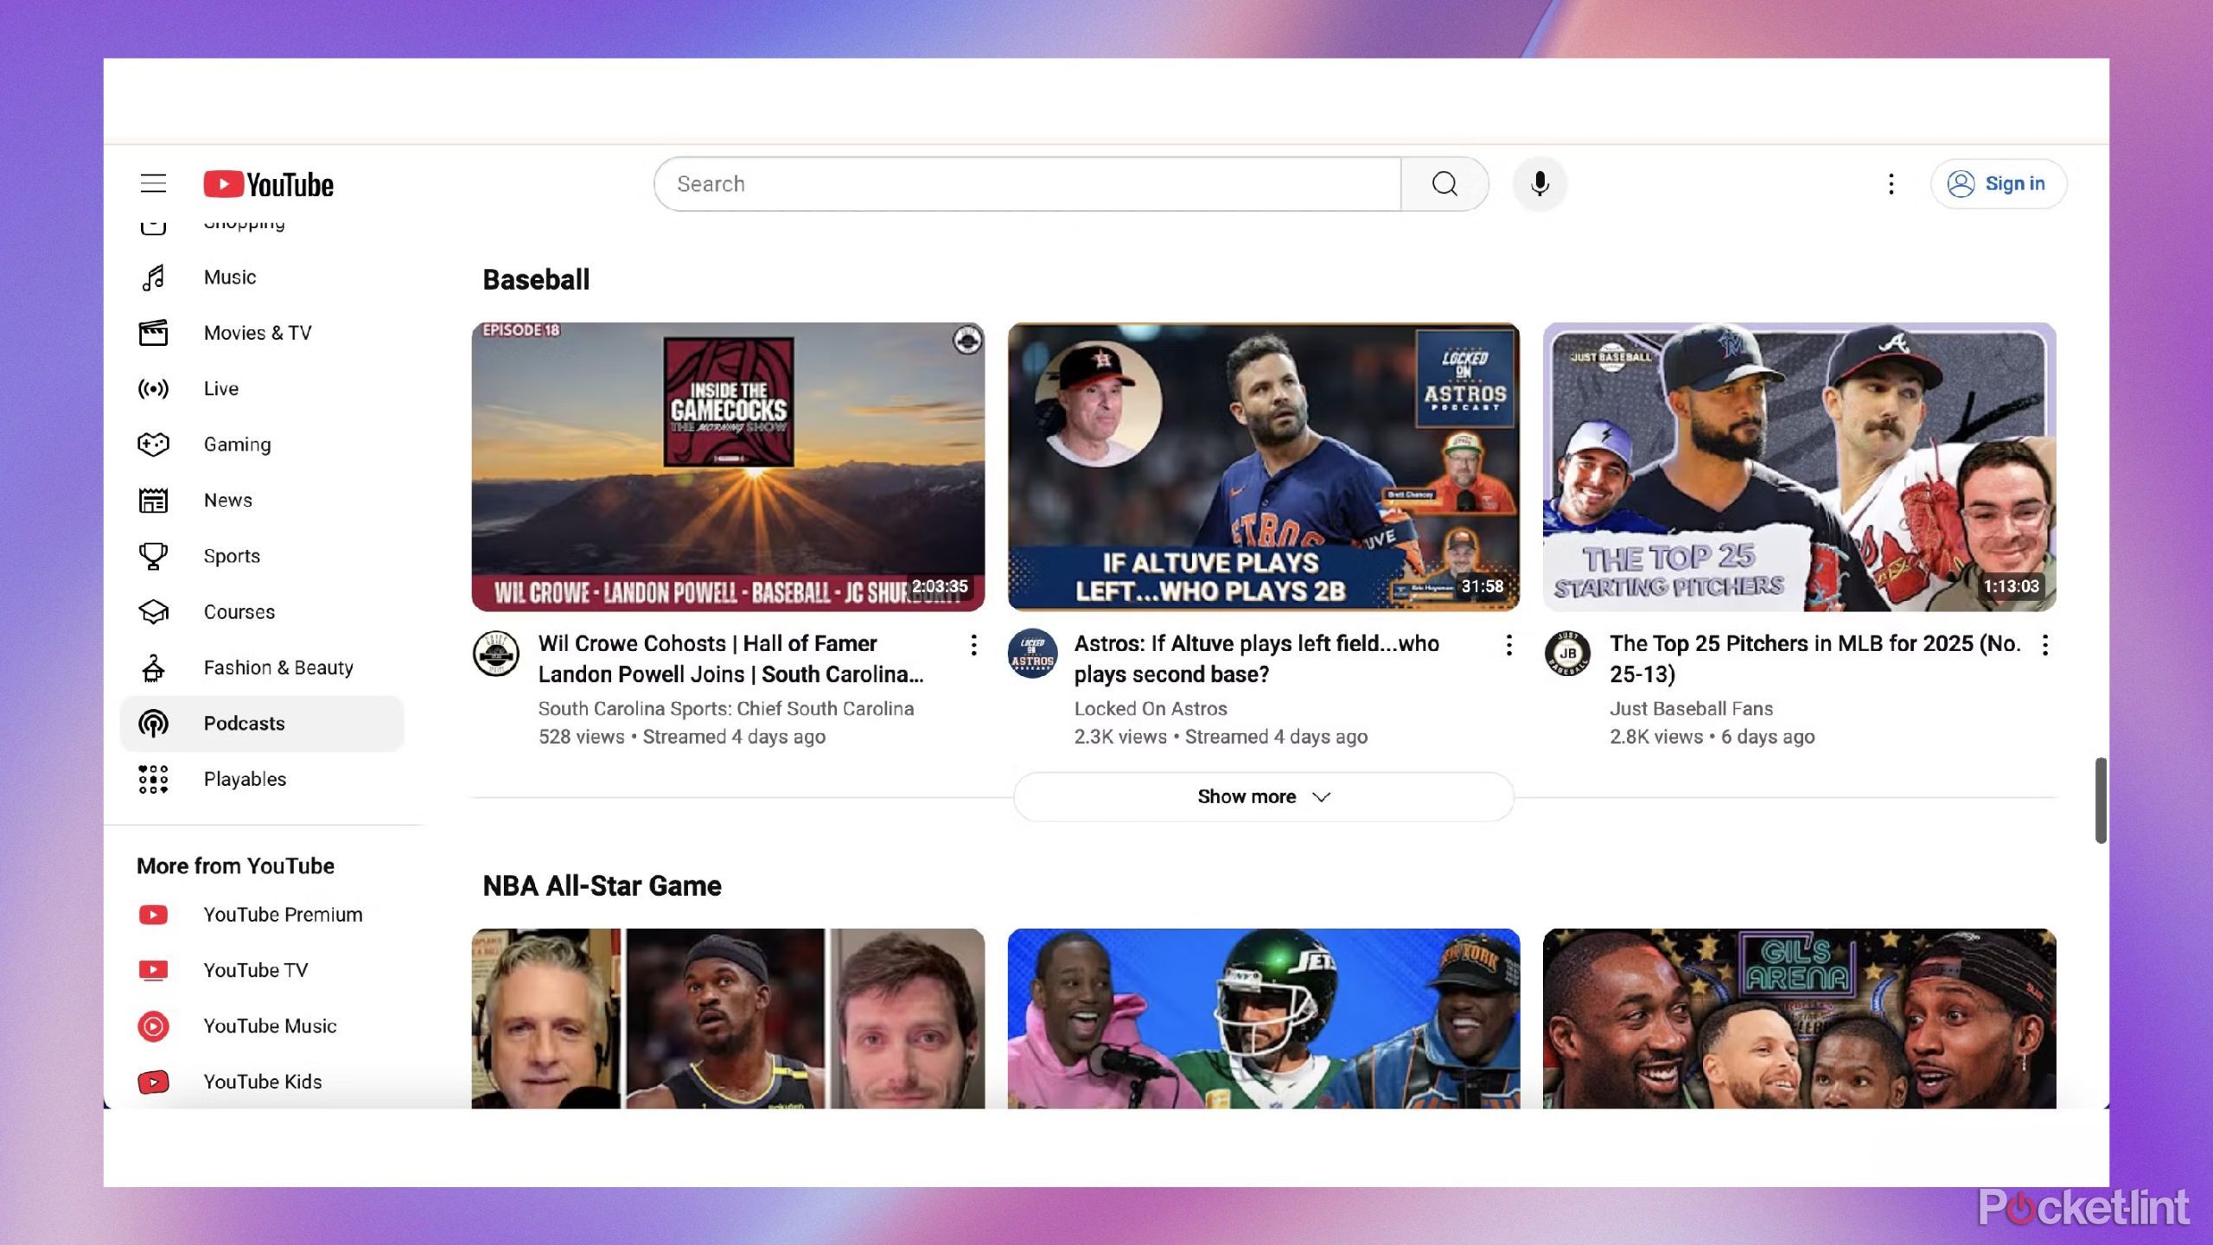
Task: Open the hamburger guide menu
Action: click(153, 183)
